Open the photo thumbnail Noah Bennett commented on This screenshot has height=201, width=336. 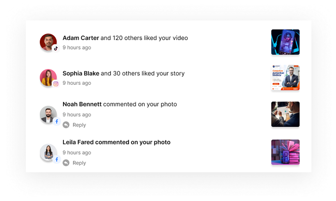[285, 114]
